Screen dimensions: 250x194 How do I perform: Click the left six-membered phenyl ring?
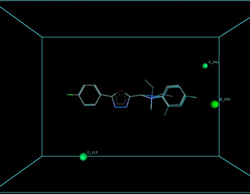[90, 95]
